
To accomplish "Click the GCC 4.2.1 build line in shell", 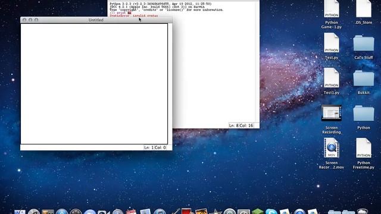I will point(157,7).
